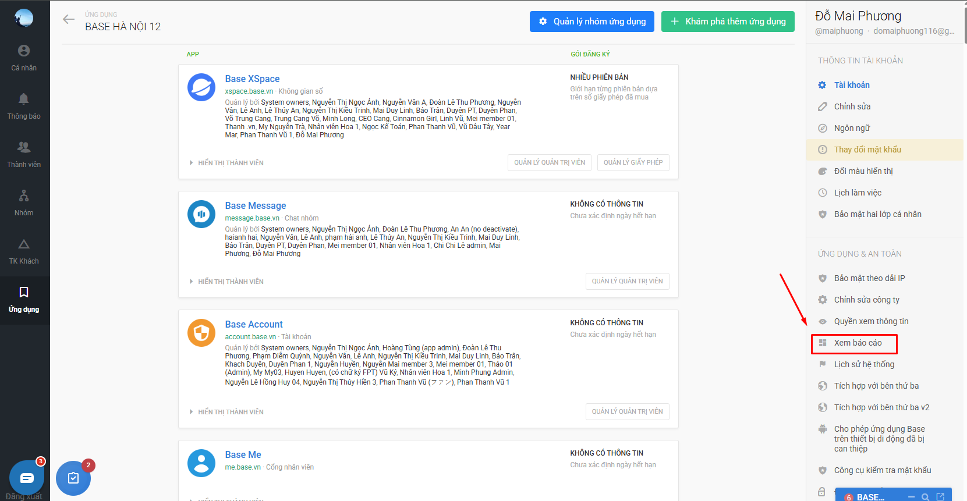Screen dimensions: 967x501
Task: Minimize the BASE chat widget
Action: tap(911, 497)
